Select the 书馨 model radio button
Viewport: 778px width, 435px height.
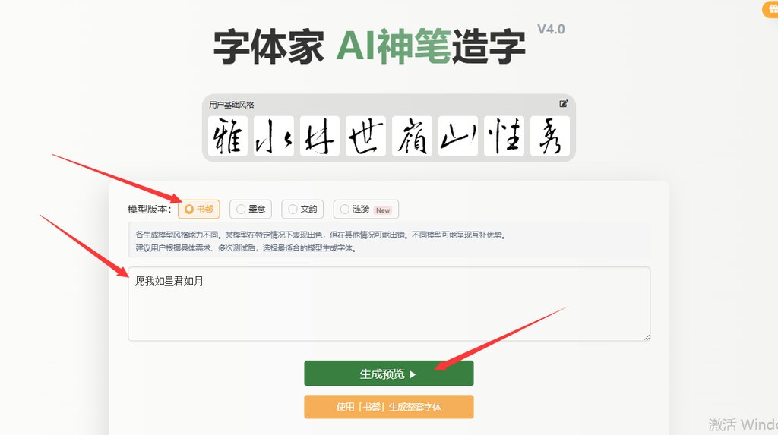click(x=198, y=210)
